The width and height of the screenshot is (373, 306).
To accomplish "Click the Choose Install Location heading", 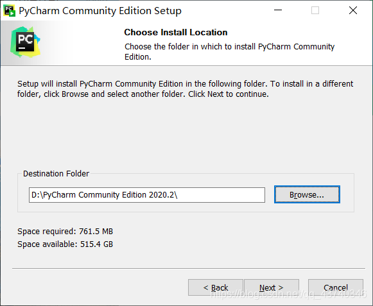I will (176, 32).
